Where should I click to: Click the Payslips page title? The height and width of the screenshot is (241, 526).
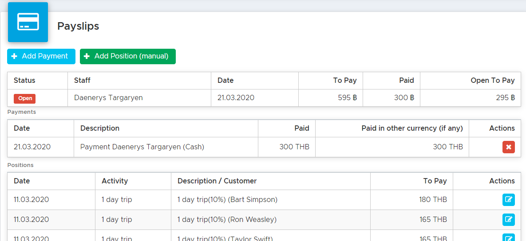pos(78,26)
